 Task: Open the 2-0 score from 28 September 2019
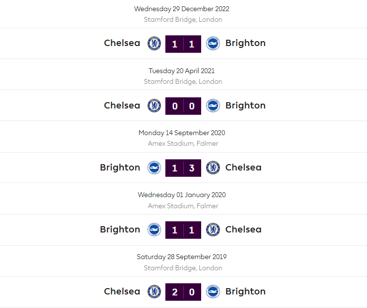(183, 292)
